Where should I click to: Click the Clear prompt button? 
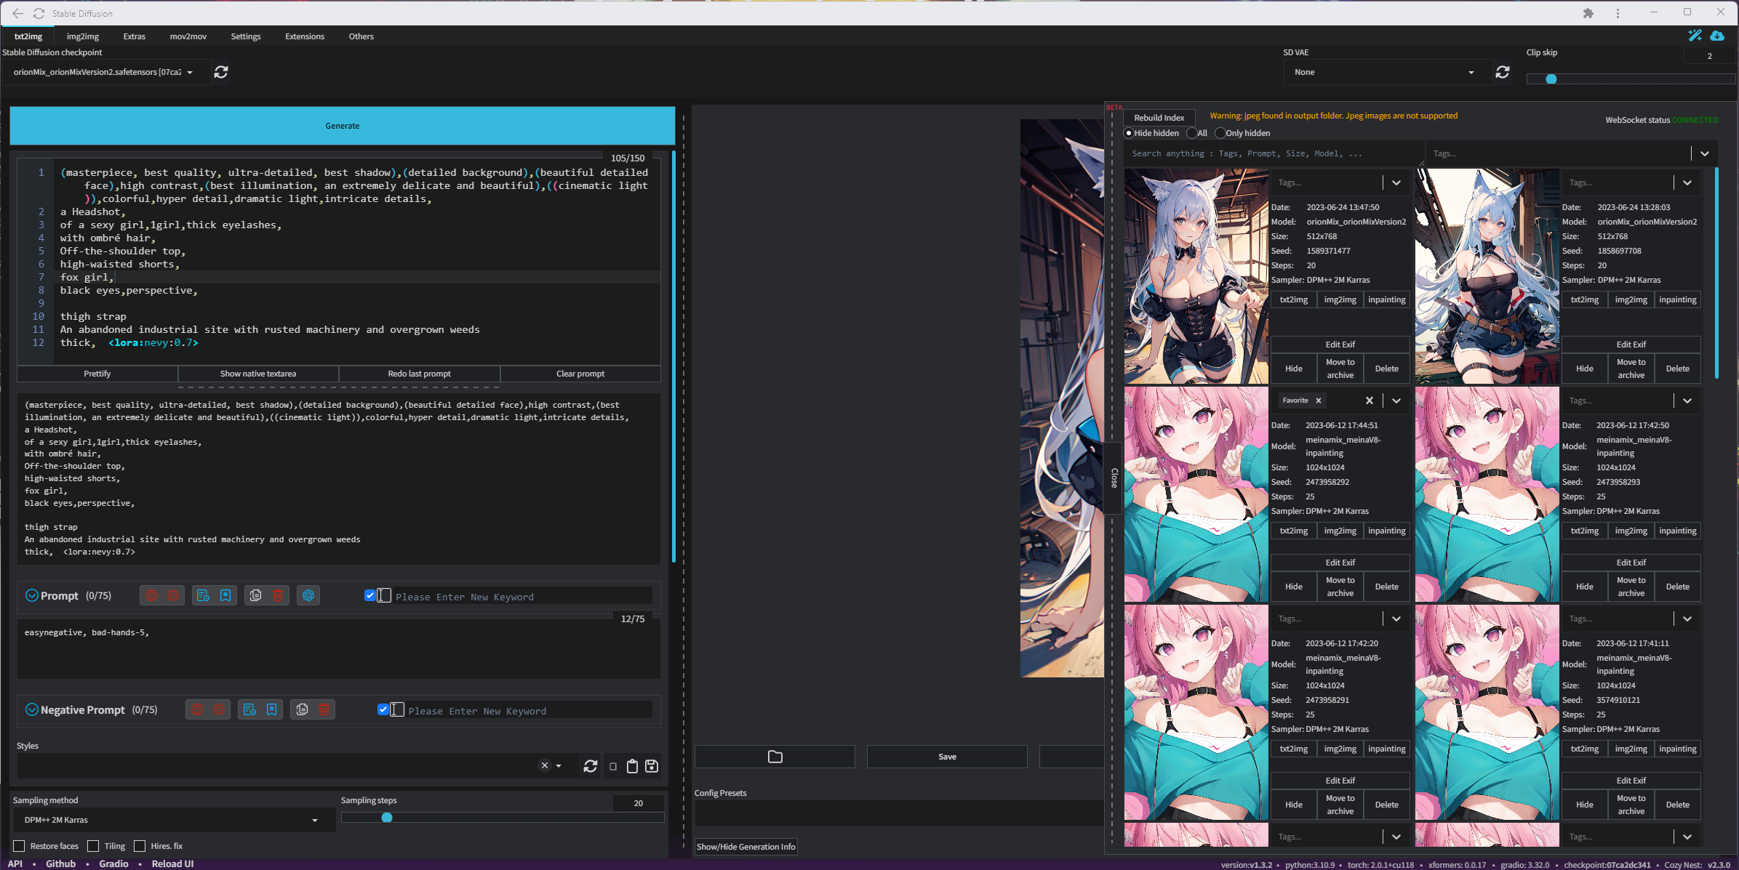[x=580, y=374]
